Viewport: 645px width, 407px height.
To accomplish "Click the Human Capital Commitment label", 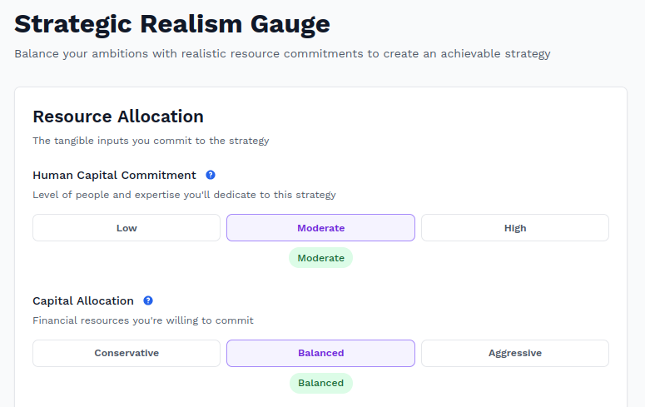I will coord(114,176).
